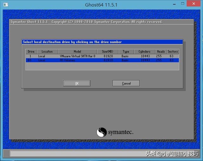
Task: Click the Type column header
Action: click(x=126, y=52)
